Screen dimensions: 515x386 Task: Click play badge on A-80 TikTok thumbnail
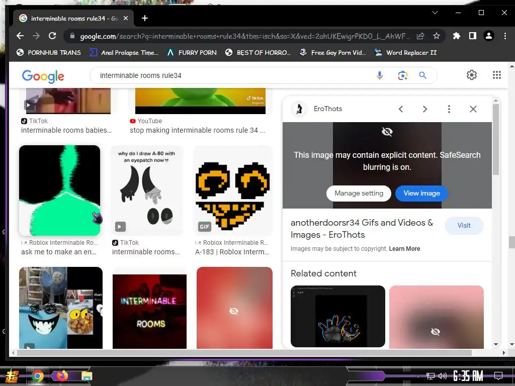[x=120, y=227]
